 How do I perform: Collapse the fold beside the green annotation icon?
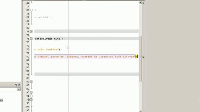tap(31, 100)
